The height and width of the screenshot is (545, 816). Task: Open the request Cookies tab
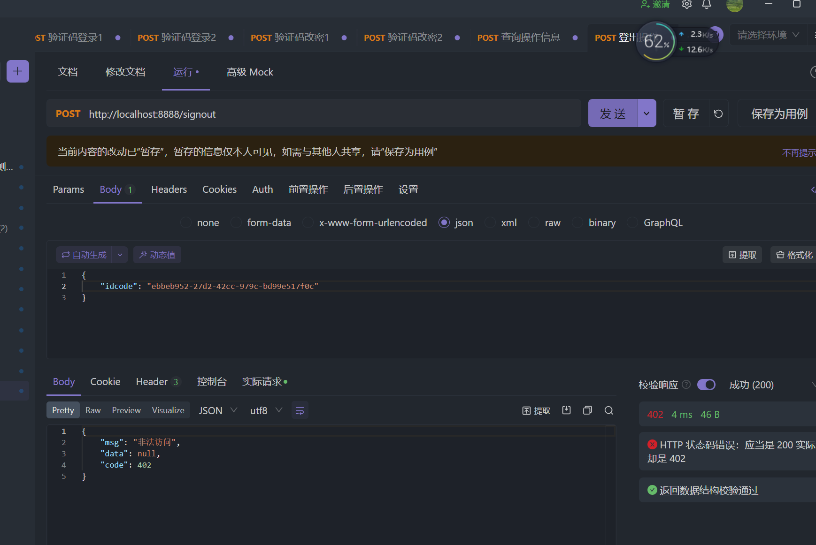point(219,189)
